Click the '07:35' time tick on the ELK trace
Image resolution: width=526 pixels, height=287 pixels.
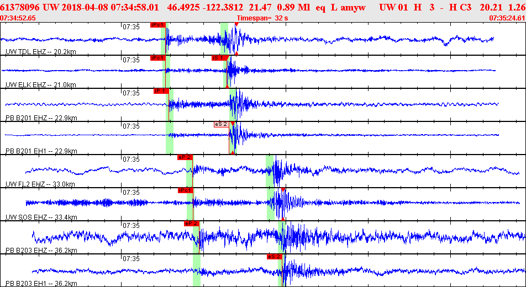pyautogui.click(x=131, y=60)
